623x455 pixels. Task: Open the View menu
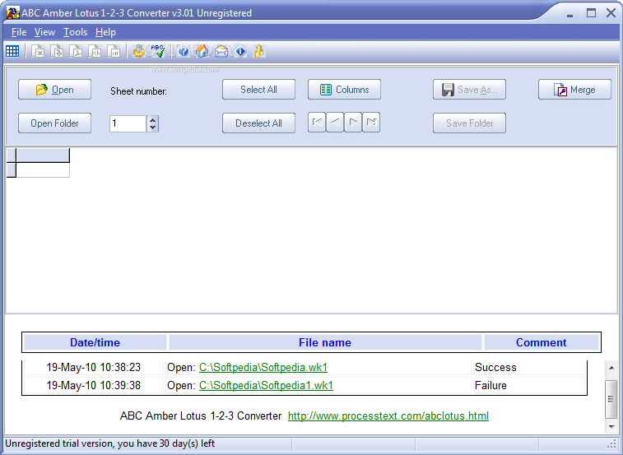44,32
